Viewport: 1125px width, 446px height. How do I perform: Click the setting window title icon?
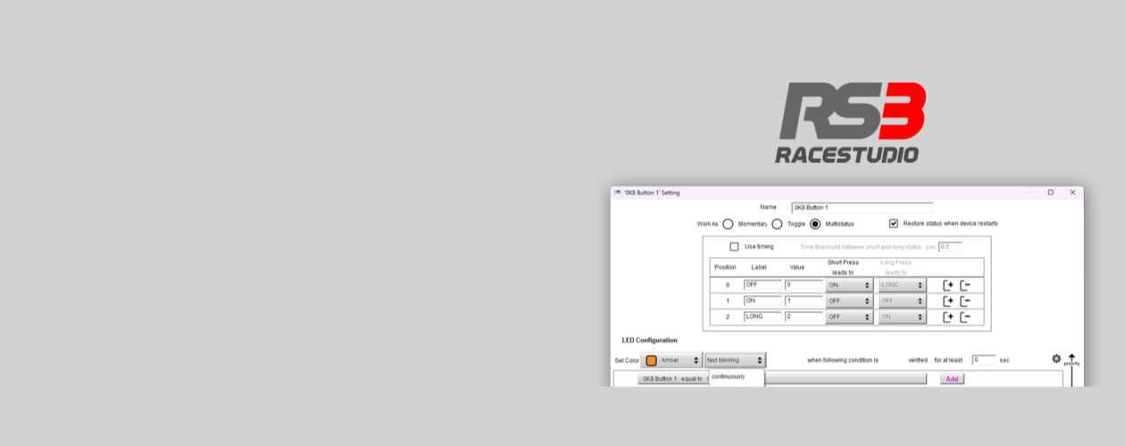(x=617, y=193)
